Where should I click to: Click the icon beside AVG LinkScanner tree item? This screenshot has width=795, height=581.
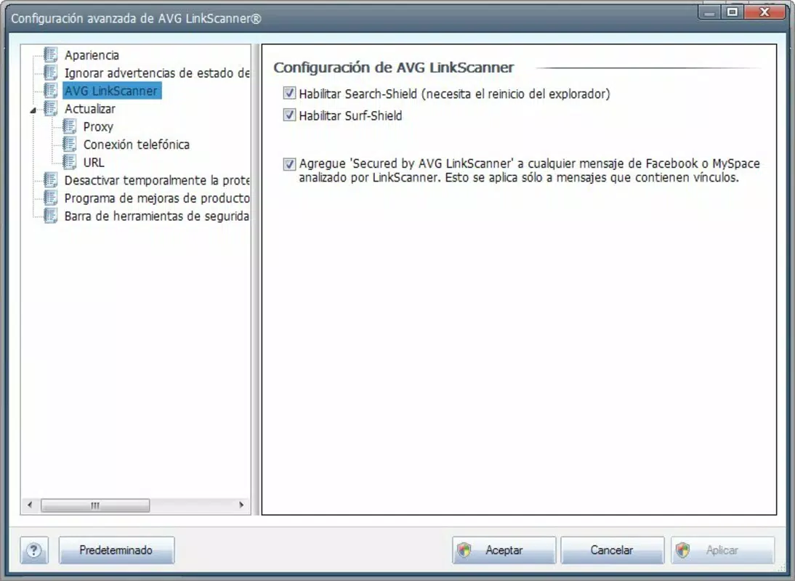(50, 91)
